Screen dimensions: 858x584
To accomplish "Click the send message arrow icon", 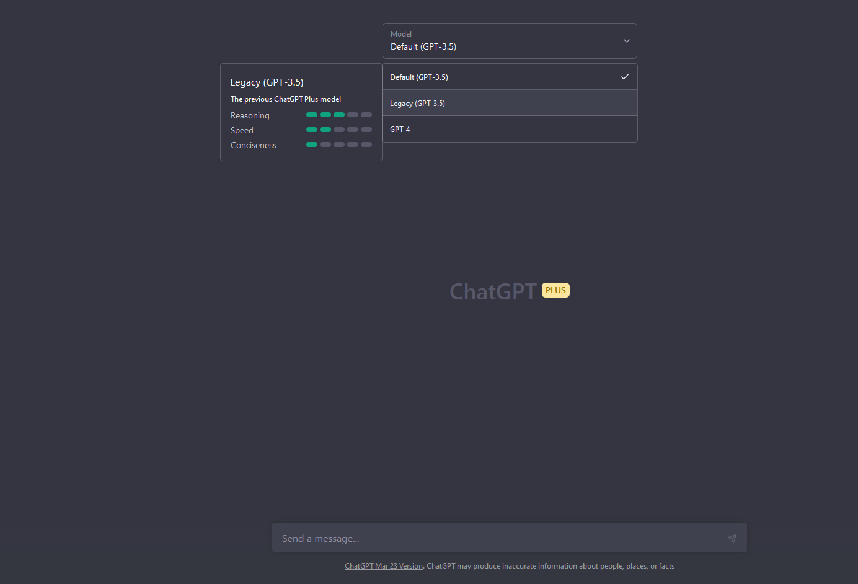I will pyautogui.click(x=732, y=538).
